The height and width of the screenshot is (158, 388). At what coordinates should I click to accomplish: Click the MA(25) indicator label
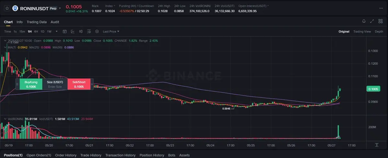[x=34, y=47]
